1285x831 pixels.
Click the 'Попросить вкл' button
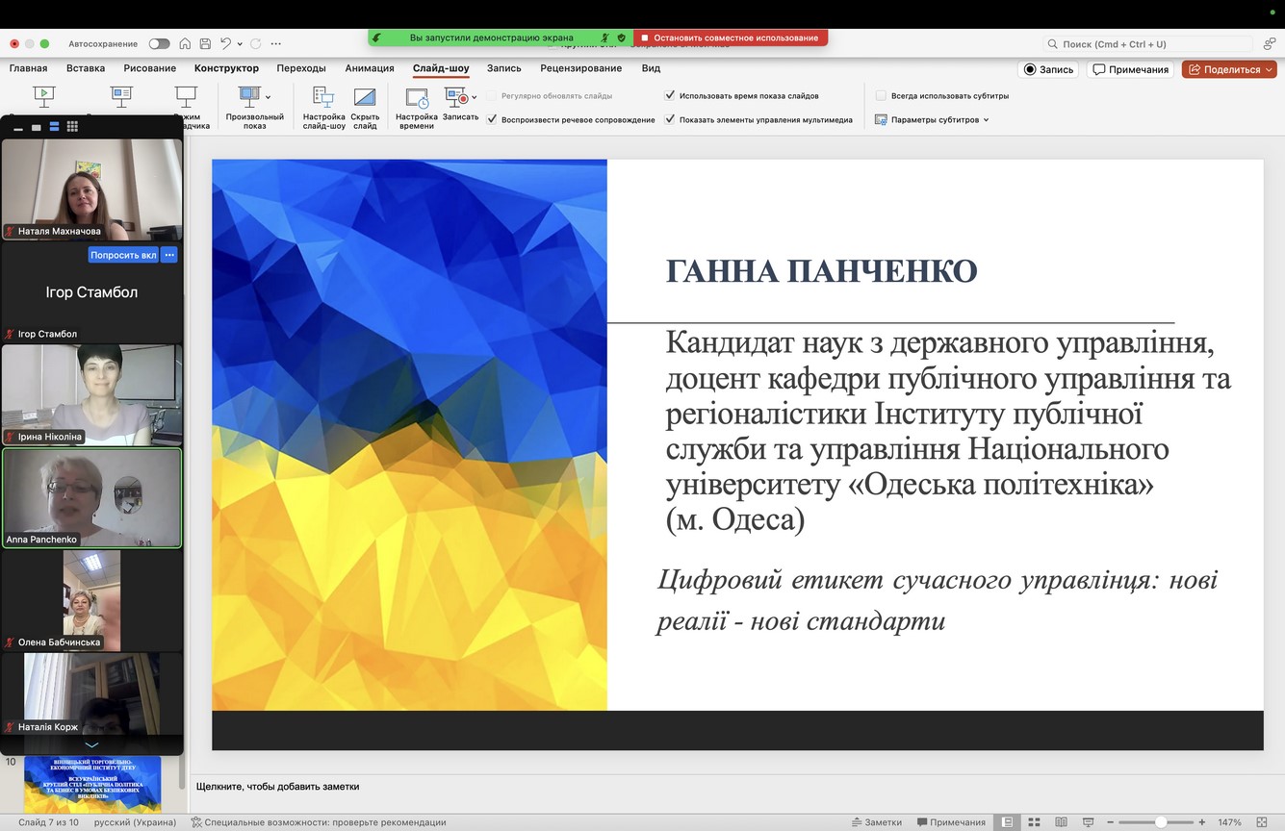pos(123,255)
